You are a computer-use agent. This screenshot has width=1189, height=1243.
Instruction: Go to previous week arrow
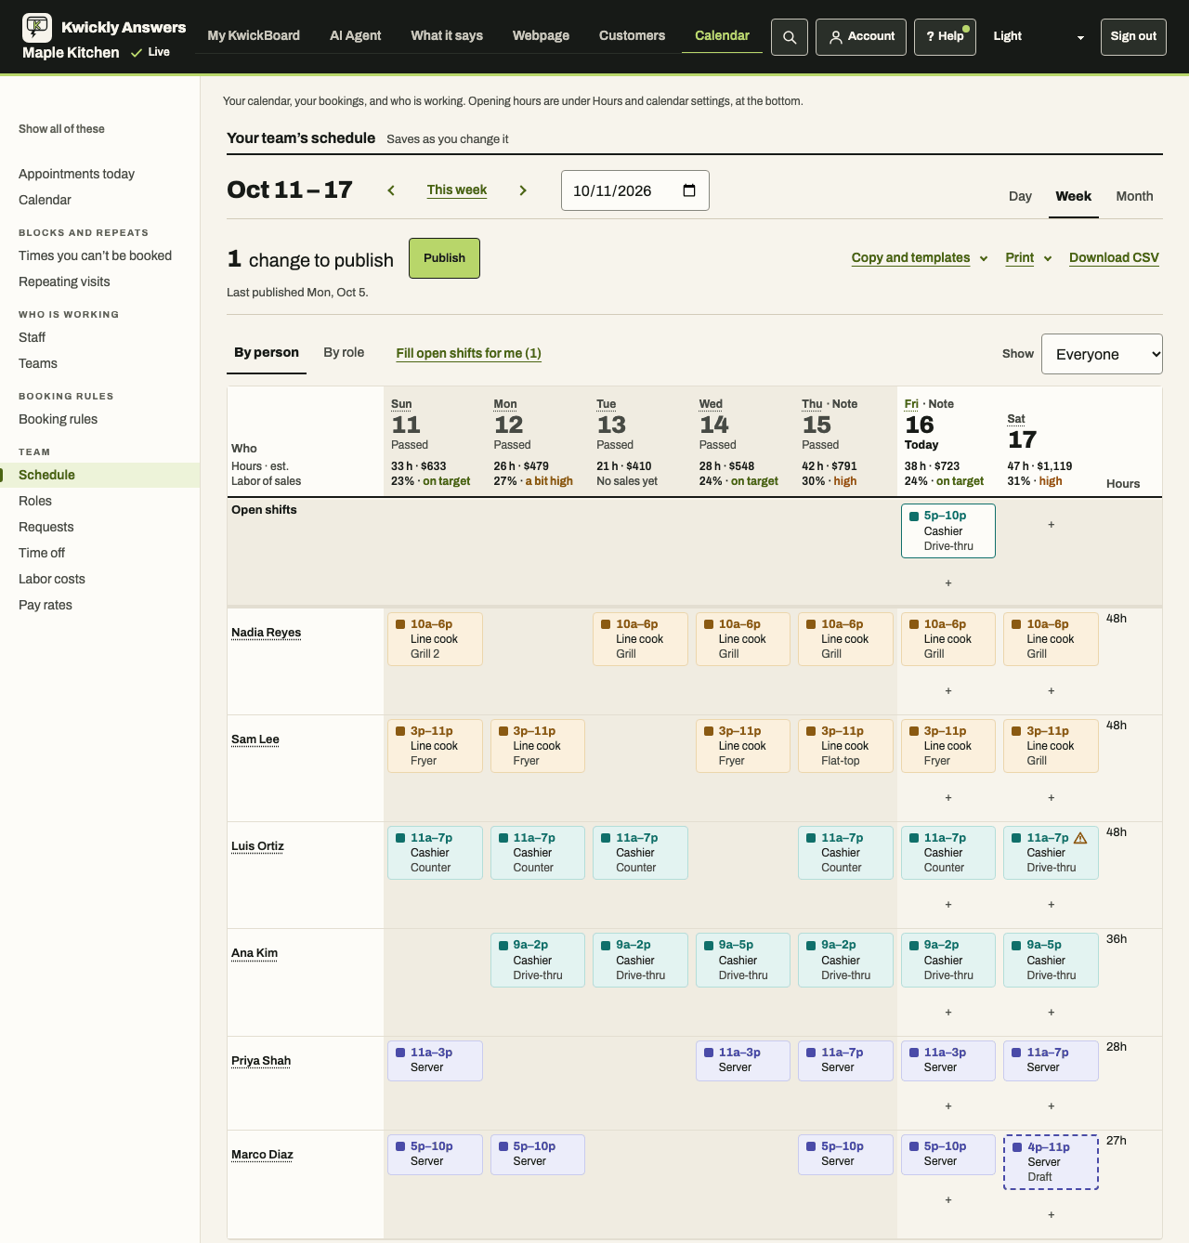coord(391,190)
